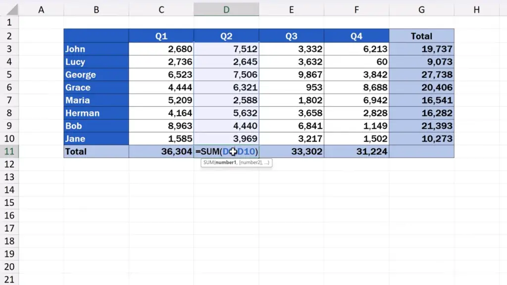Select column D header
Screen dimensions: 507x285
pos(226,9)
